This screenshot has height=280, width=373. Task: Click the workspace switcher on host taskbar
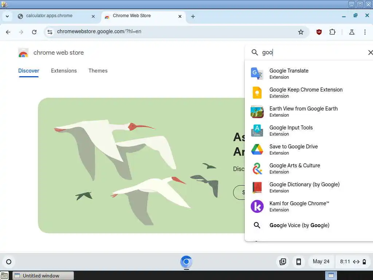coord(331,276)
